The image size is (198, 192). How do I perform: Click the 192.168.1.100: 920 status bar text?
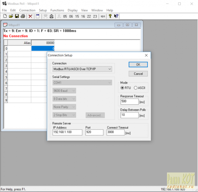tap(173, 189)
